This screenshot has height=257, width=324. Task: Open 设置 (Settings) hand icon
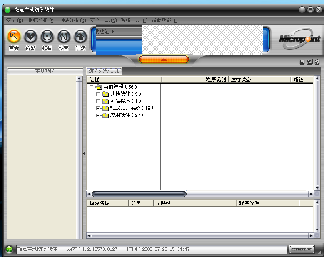[x=64, y=37]
